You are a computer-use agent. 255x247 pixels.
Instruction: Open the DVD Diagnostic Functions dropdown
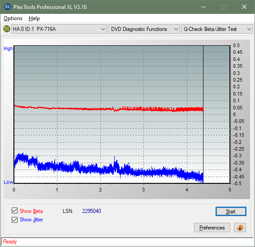(144, 29)
